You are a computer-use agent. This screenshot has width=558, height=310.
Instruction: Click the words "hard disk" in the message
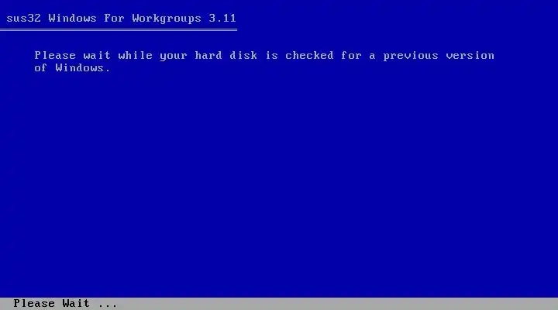point(226,56)
